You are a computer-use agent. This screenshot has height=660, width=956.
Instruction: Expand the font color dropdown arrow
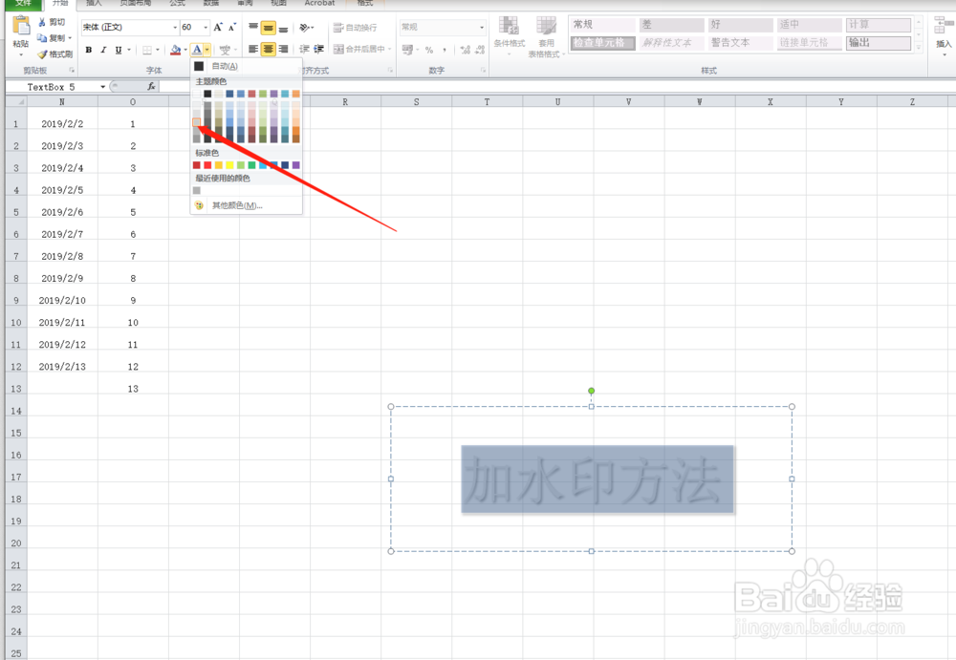[207, 50]
